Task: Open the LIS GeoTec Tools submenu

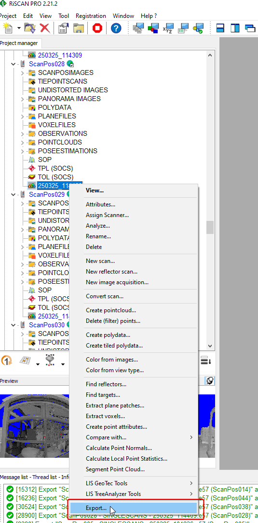Action: pyautogui.click(x=133, y=483)
